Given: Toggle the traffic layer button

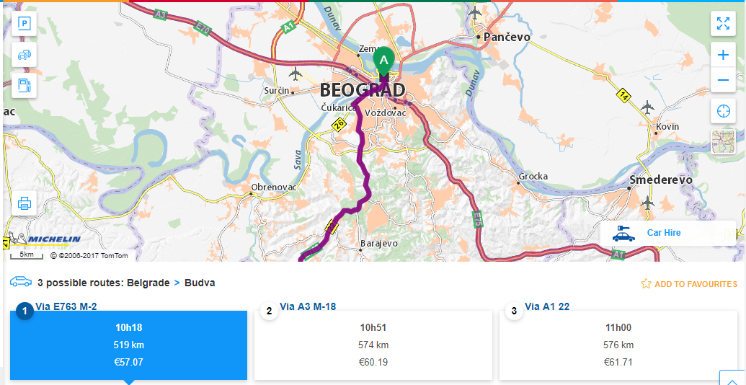Looking at the screenshot, I should tap(24, 54).
